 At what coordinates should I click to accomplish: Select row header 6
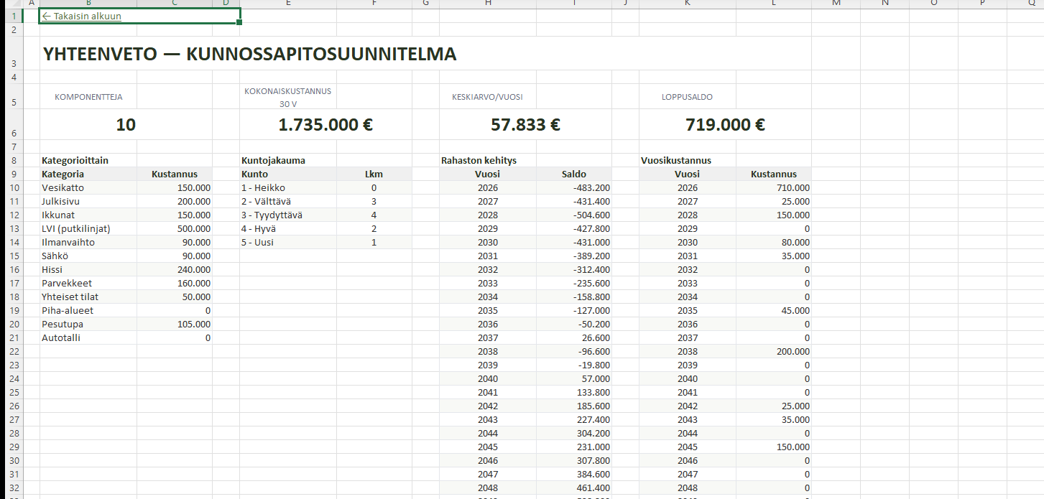(14, 125)
